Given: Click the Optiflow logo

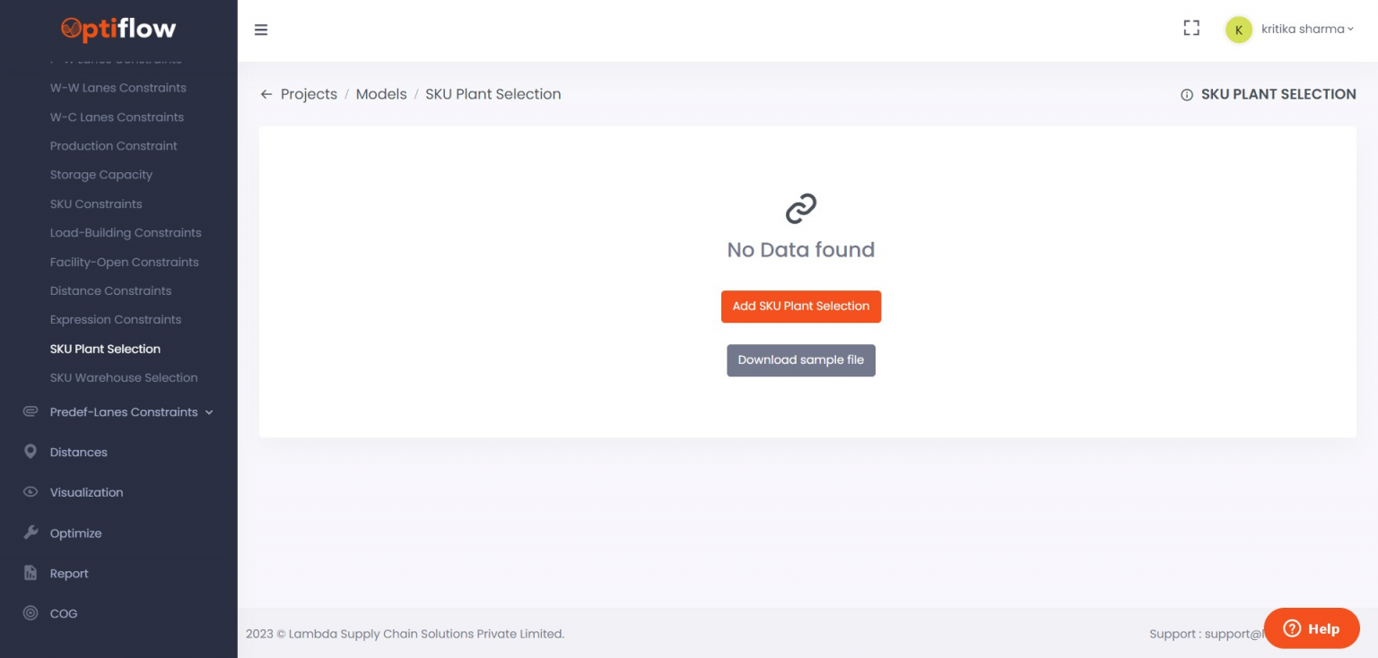Looking at the screenshot, I should coord(118,29).
